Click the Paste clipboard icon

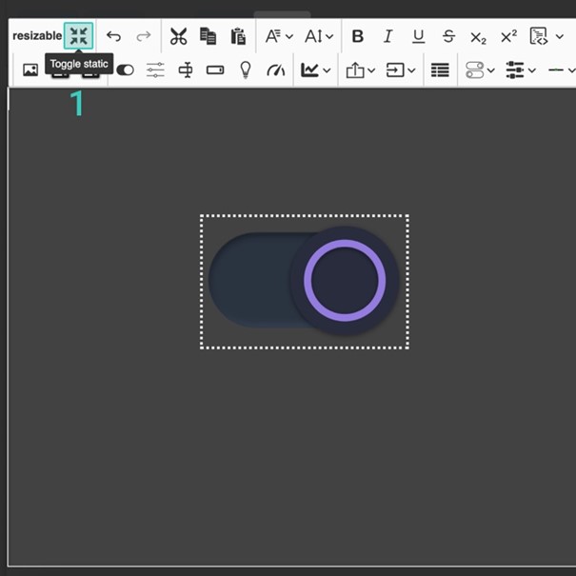pos(238,36)
